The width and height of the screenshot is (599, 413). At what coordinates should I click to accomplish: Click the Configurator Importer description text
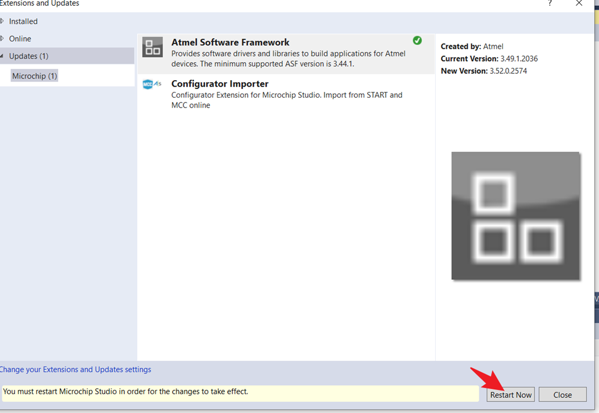[287, 100]
